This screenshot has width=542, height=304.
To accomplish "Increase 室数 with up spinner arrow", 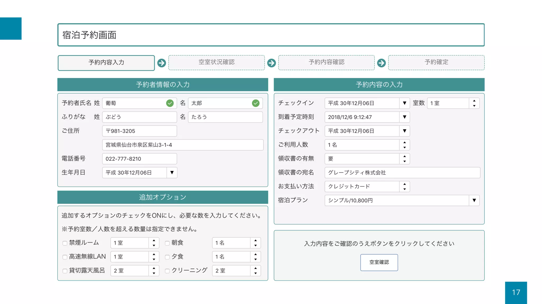I will (x=474, y=101).
